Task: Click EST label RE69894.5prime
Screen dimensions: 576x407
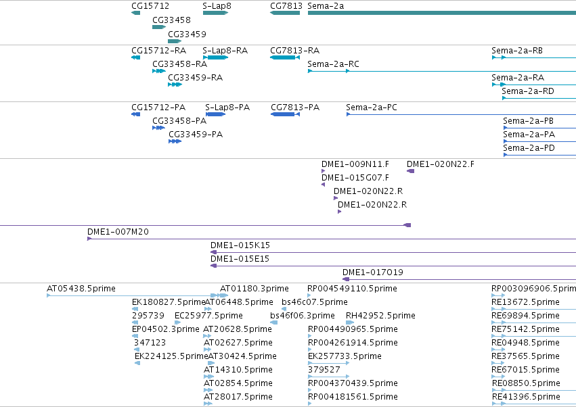Action: (525, 316)
